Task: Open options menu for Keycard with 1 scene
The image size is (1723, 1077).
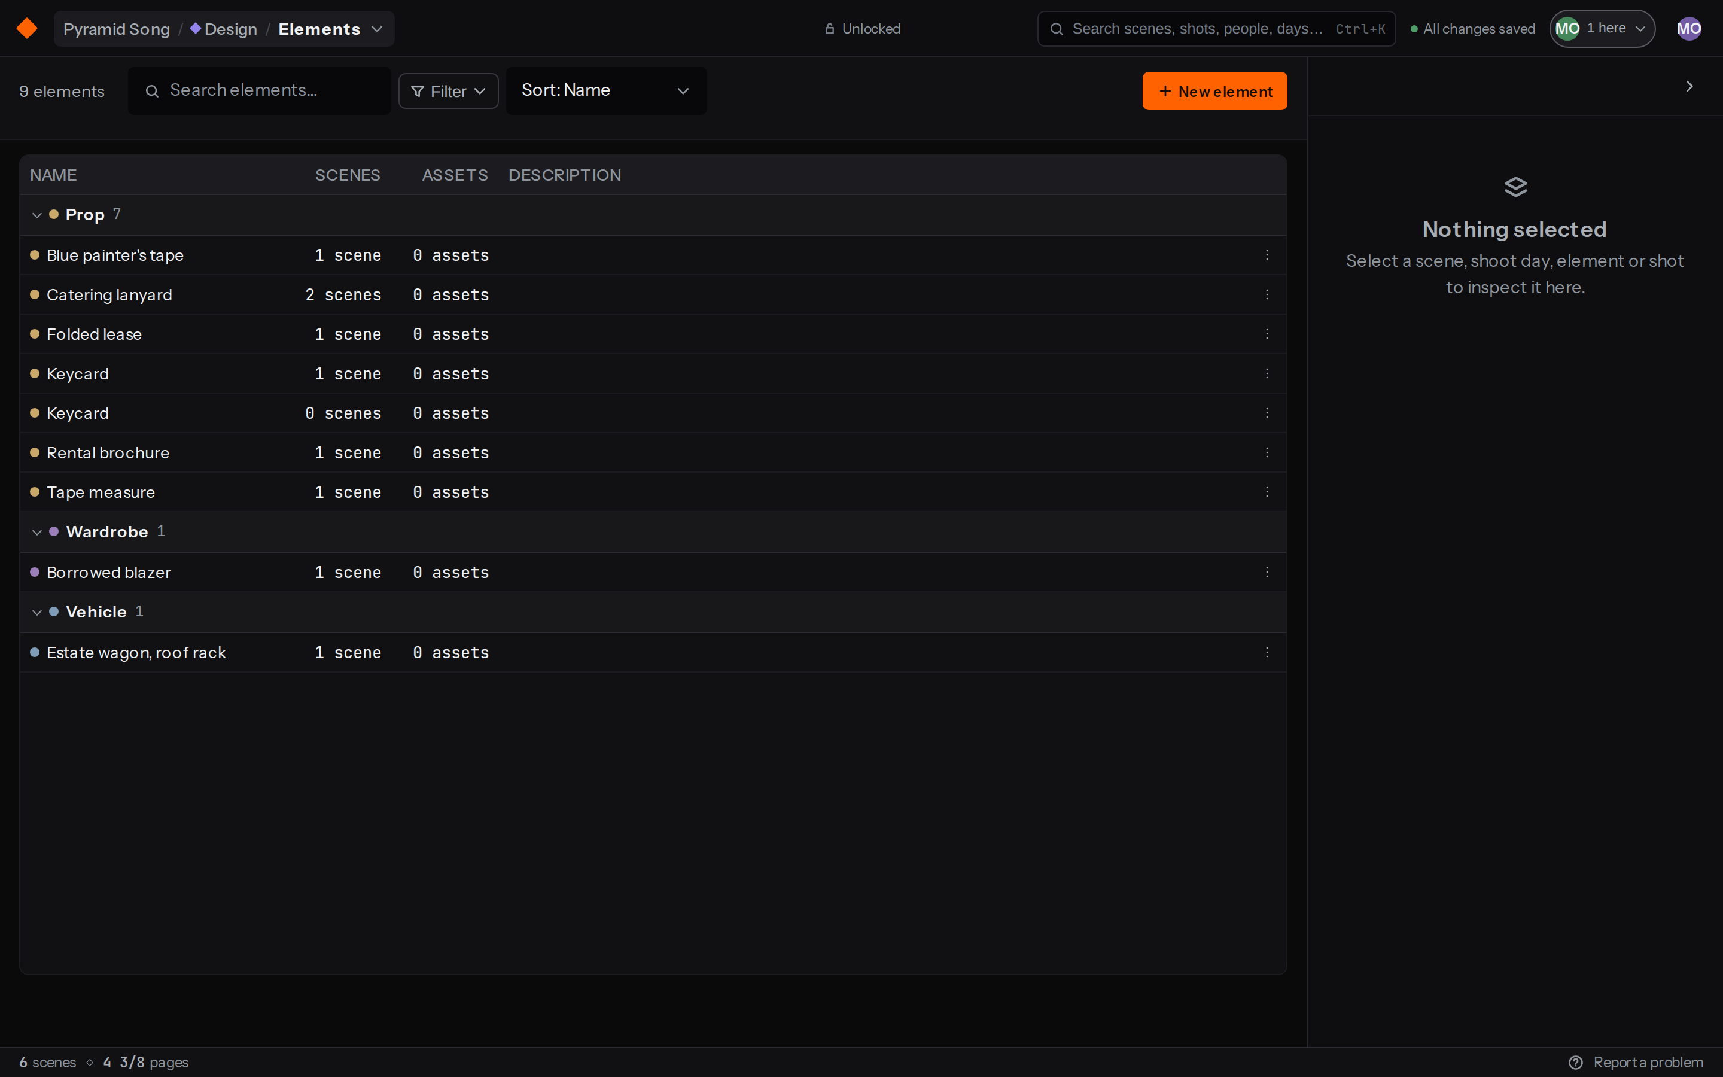Action: point(1267,373)
